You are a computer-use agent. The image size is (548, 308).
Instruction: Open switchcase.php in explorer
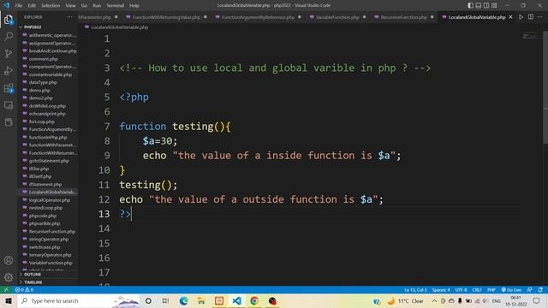point(45,247)
